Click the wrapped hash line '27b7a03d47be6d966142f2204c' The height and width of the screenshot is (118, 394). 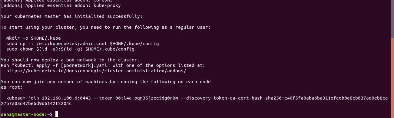(36, 103)
